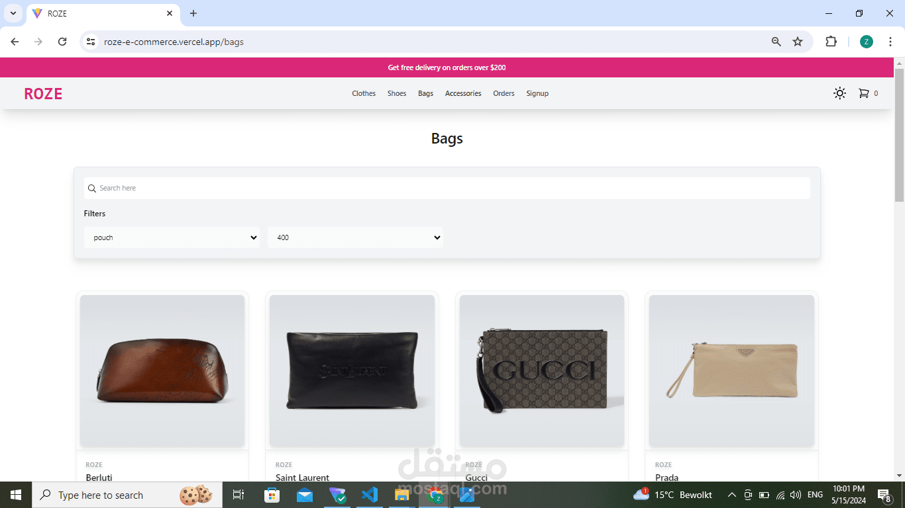Click the Saint Laurent product name

coord(302,478)
